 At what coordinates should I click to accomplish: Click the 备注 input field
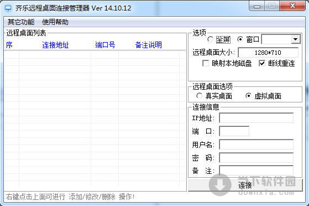coord(256,170)
